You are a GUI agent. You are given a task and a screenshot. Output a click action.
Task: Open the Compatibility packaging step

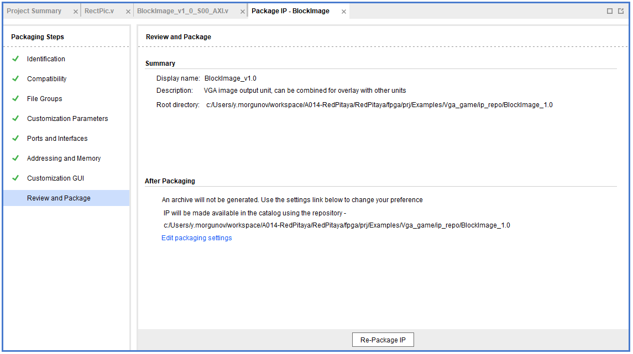pos(47,79)
